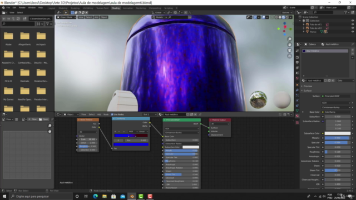
Task: Open the Render menu
Action: pyautogui.click(x=22, y=8)
